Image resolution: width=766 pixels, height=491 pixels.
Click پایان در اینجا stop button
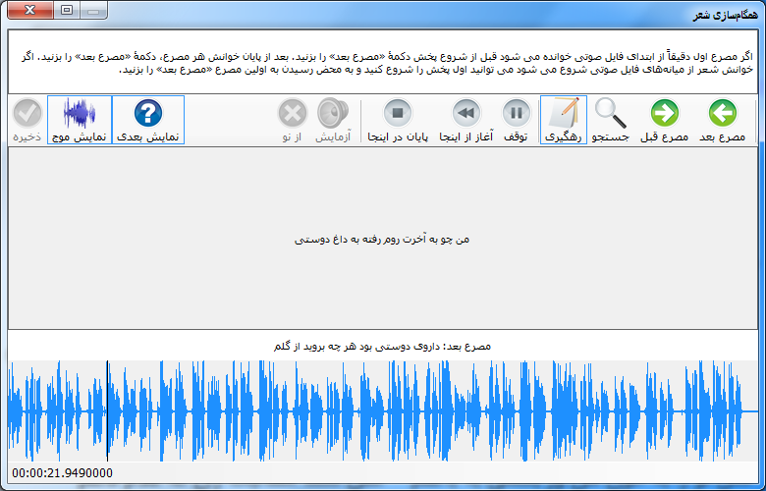398,120
